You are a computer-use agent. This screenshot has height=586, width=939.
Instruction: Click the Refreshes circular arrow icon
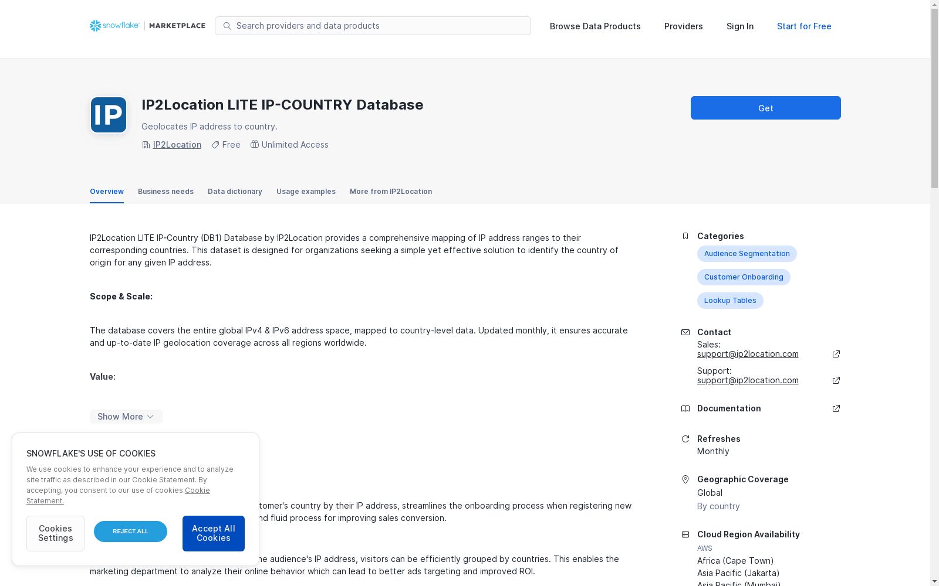[685, 439]
